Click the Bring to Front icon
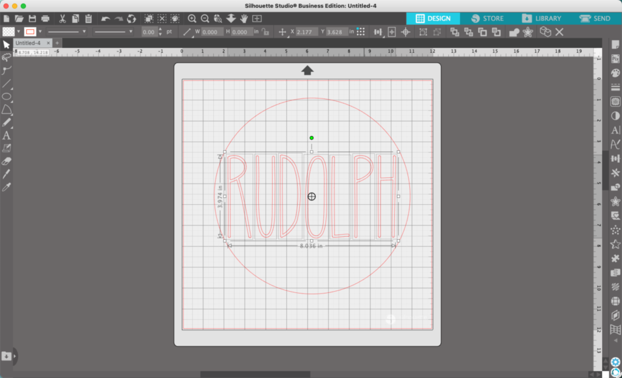This screenshot has width=622, height=378. point(454,32)
